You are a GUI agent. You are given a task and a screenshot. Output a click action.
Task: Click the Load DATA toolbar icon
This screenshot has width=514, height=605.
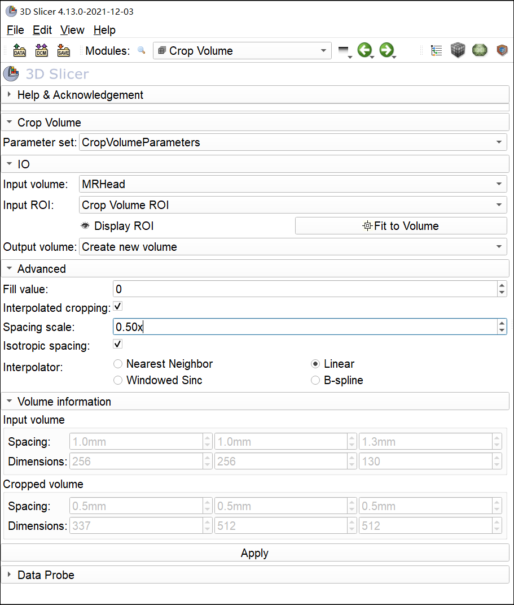click(20, 51)
